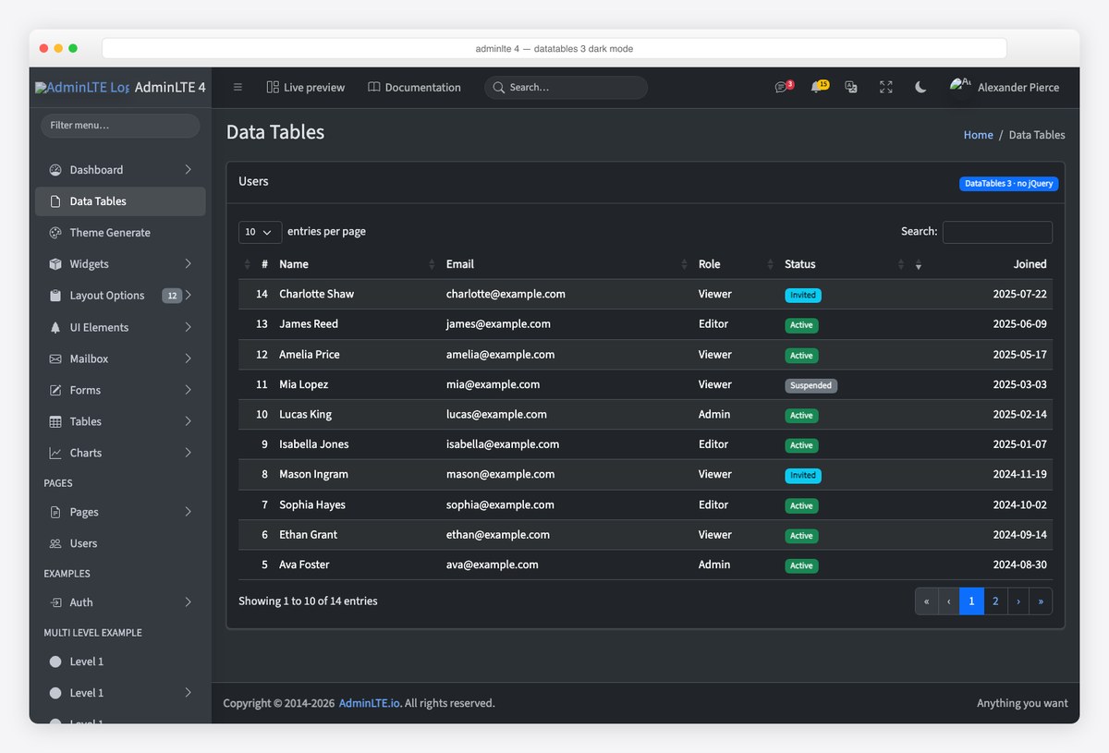The image size is (1109, 753).
Task: Expand the UI Elements chevron
Action: 188,327
